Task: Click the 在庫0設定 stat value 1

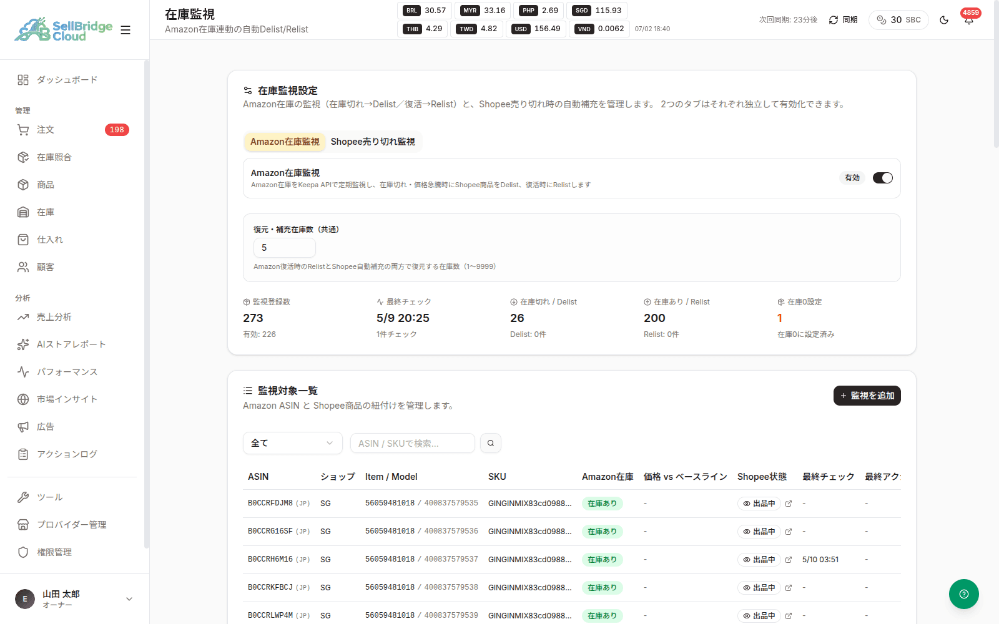Action: (780, 318)
